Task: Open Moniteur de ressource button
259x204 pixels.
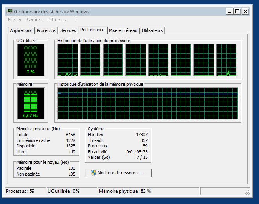Action: tap(118, 173)
